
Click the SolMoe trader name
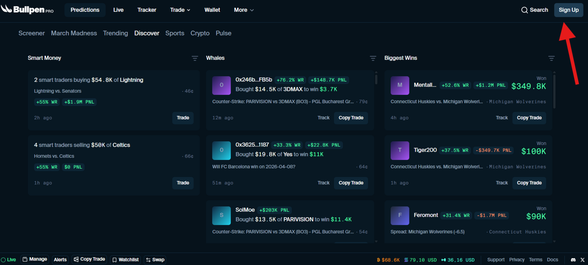pos(245,210)
